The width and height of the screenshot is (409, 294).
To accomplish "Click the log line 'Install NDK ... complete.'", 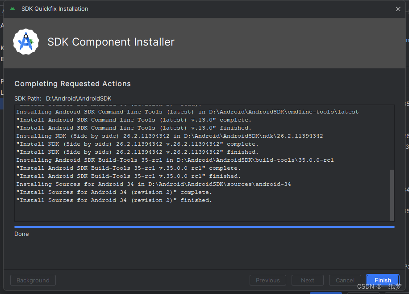I will coord(137,144).
